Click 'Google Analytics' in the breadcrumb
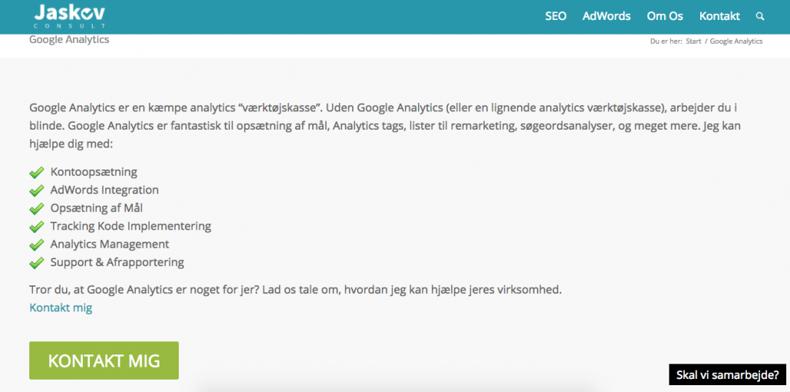This screenshot has height=392, width=790. coord(736,41)
